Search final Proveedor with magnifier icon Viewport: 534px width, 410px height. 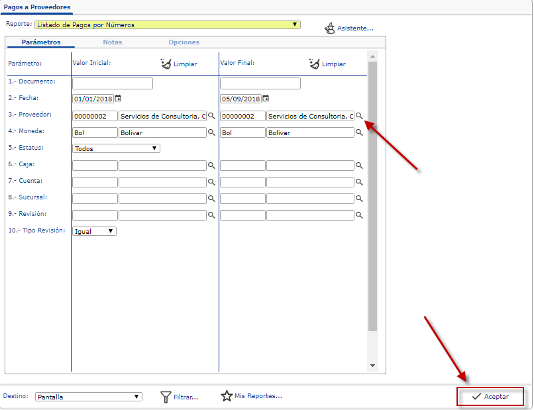pyautogui.click(x=359, y=116)
